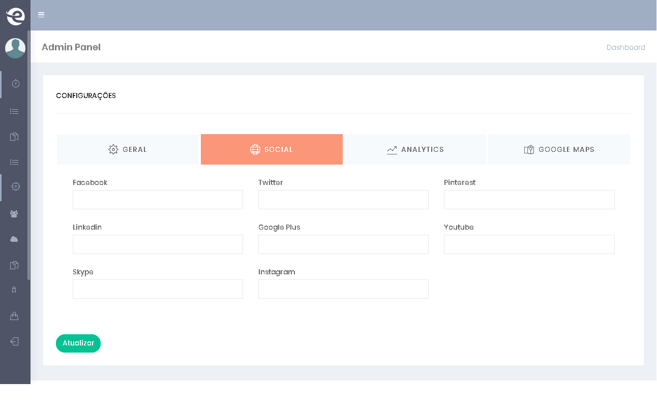Click the map pin icon on the Google Maps tab

[x=529, y=149]
